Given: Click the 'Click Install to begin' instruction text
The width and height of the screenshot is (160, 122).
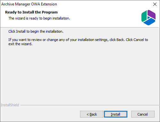Looking at the screenshot, I should click(x=36, y=31).
